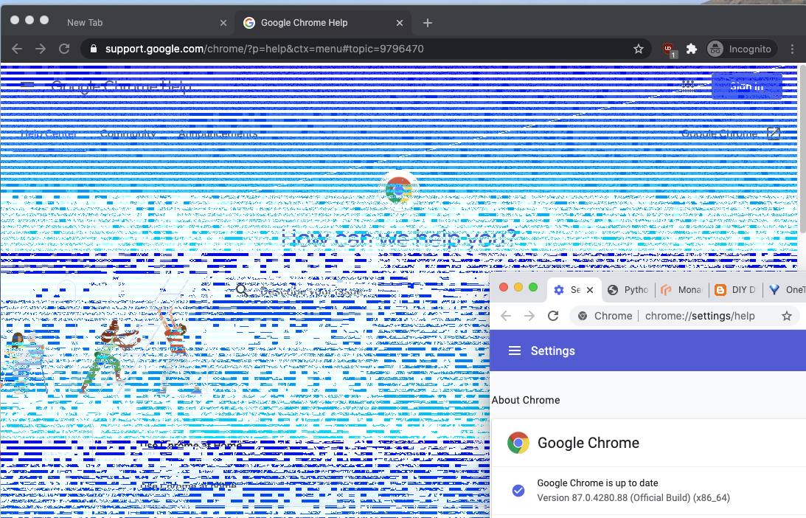
Task: Open the Extensions puzzle icon
Action: (692, 49)
